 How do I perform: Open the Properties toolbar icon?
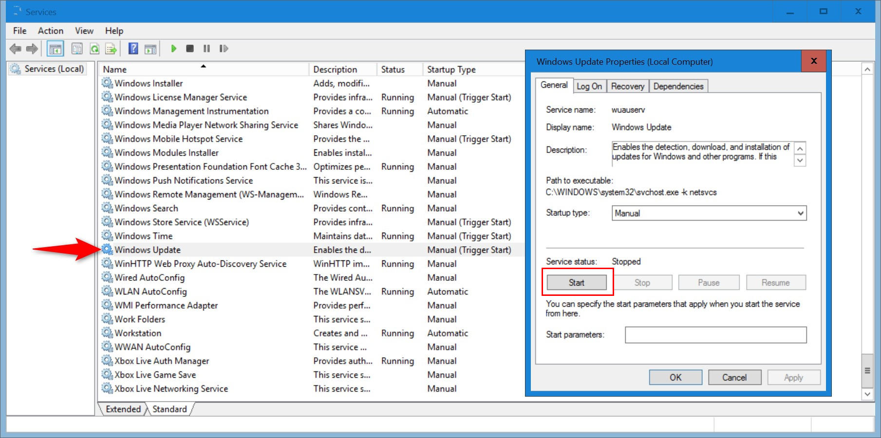click(x=77, y=49)
